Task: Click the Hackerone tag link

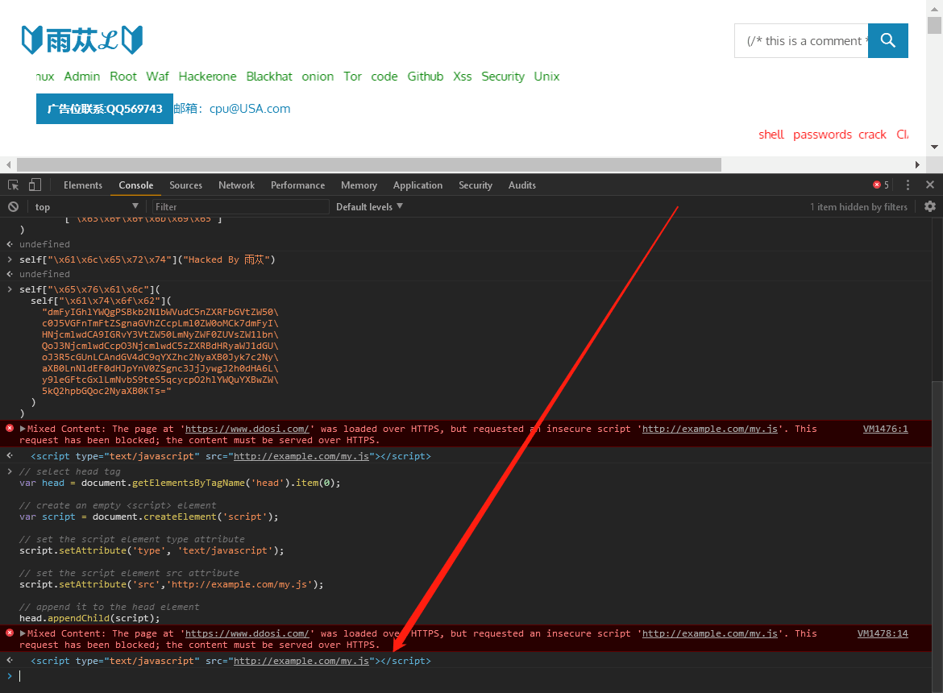Action: point(207,77)
